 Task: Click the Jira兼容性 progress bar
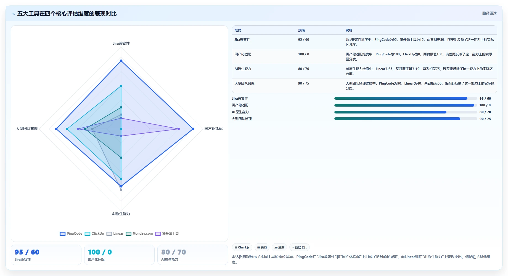406,98
